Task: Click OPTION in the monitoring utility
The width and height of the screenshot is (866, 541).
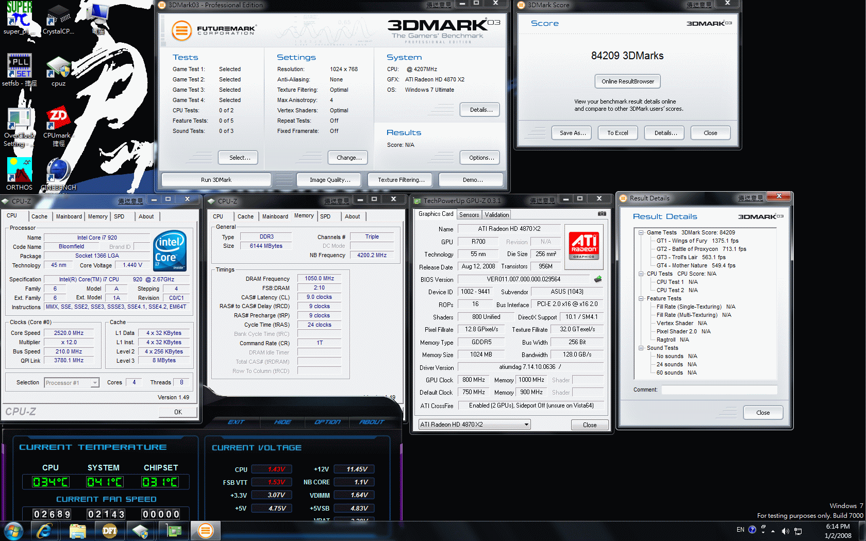Action: 327,422
